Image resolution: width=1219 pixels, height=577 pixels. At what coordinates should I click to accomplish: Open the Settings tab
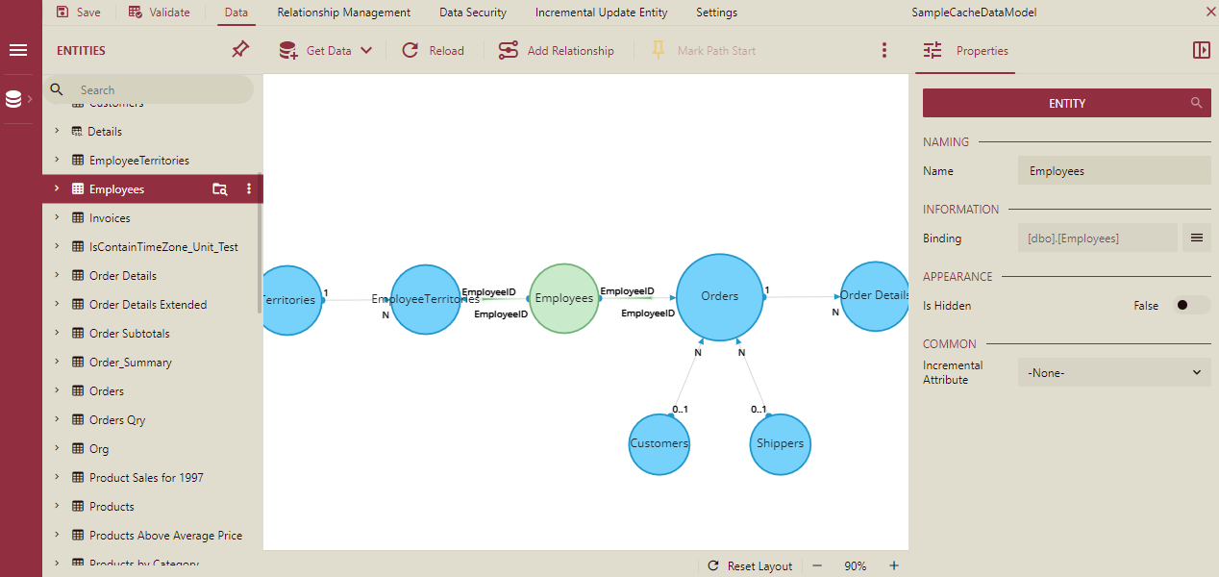(x=716, y=12)
